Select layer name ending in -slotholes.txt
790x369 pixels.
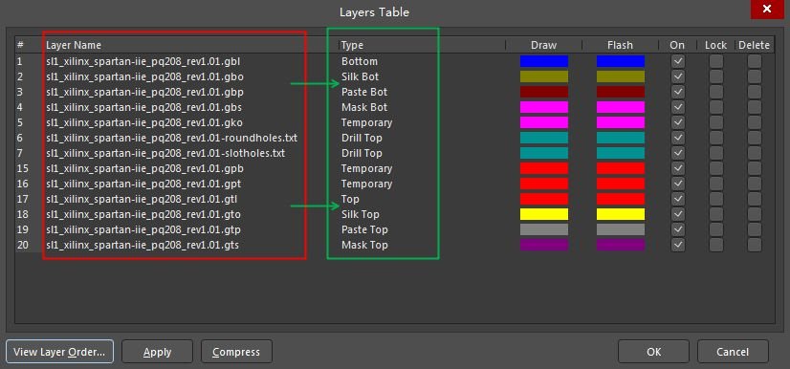165,153
